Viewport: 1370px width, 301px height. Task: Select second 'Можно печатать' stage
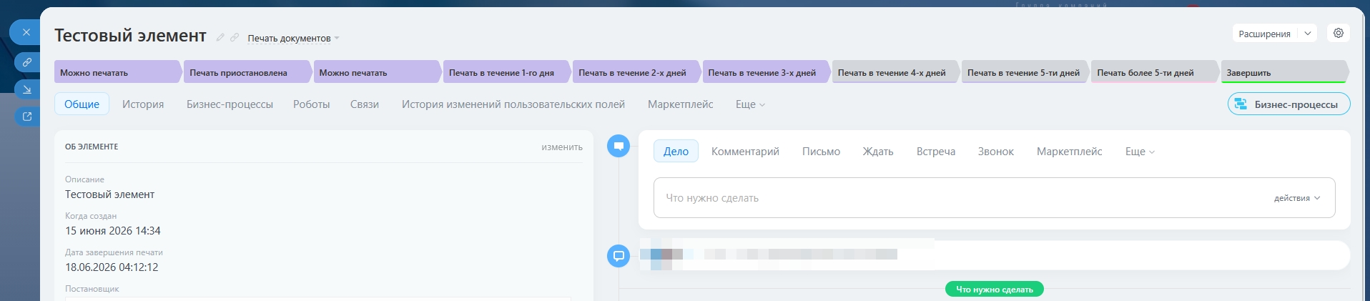(377, 72)
